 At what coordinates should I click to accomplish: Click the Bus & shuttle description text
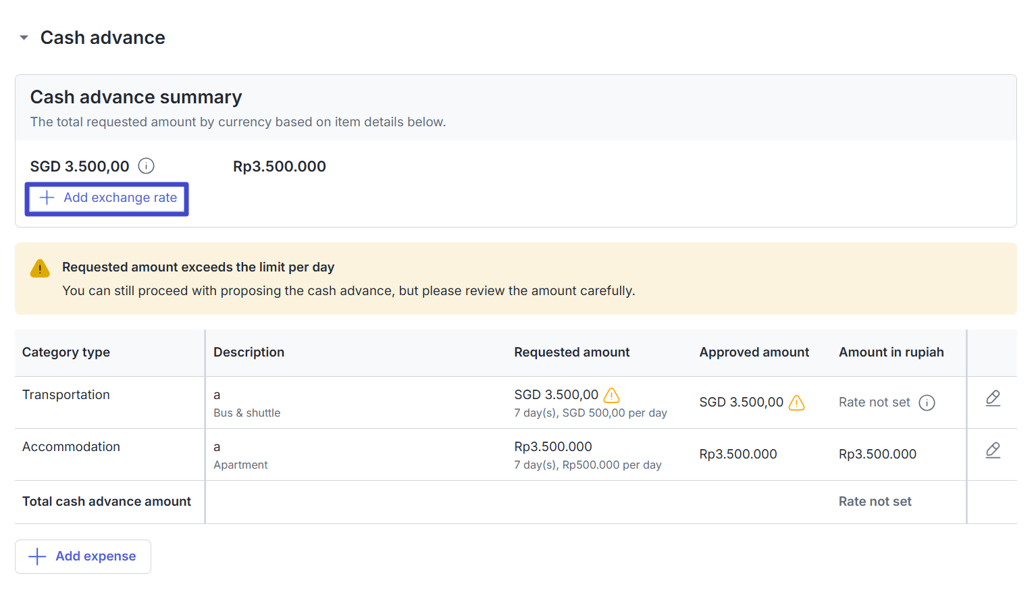click(x=247, y=413)
